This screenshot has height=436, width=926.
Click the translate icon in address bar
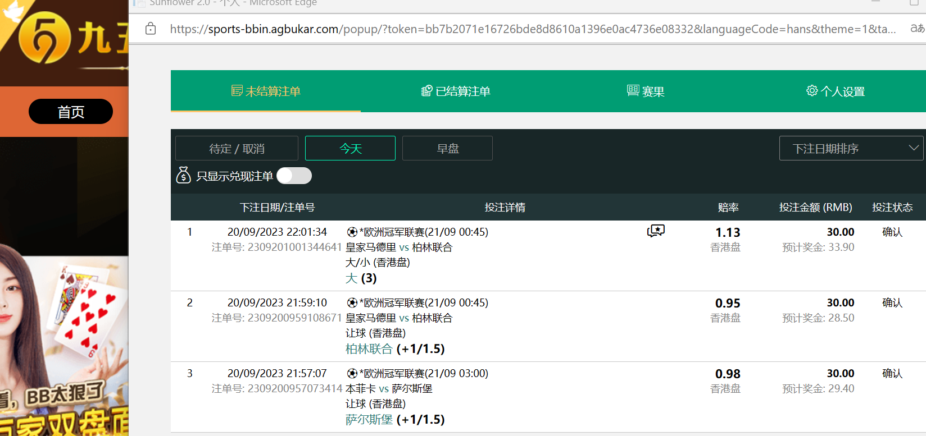pos(917,29)
